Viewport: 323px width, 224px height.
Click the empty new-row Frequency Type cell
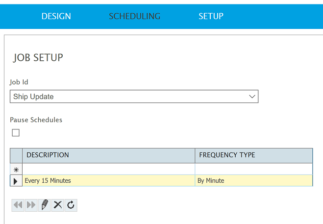253,169
